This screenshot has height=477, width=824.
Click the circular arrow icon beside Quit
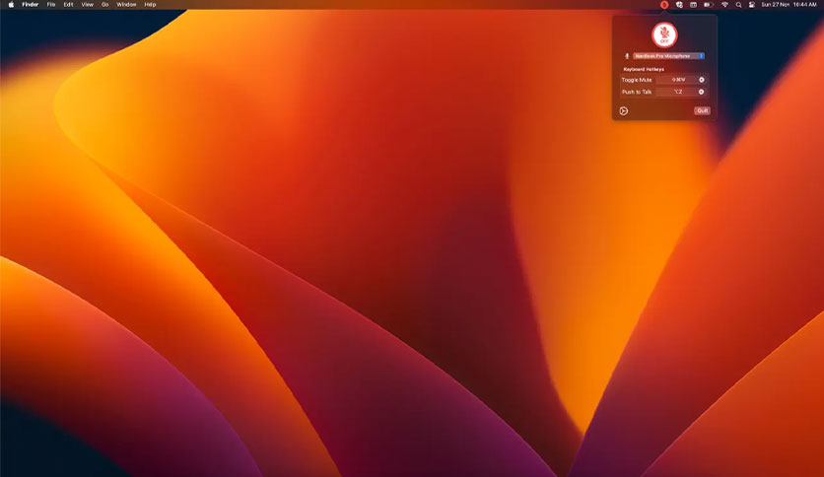623,110
